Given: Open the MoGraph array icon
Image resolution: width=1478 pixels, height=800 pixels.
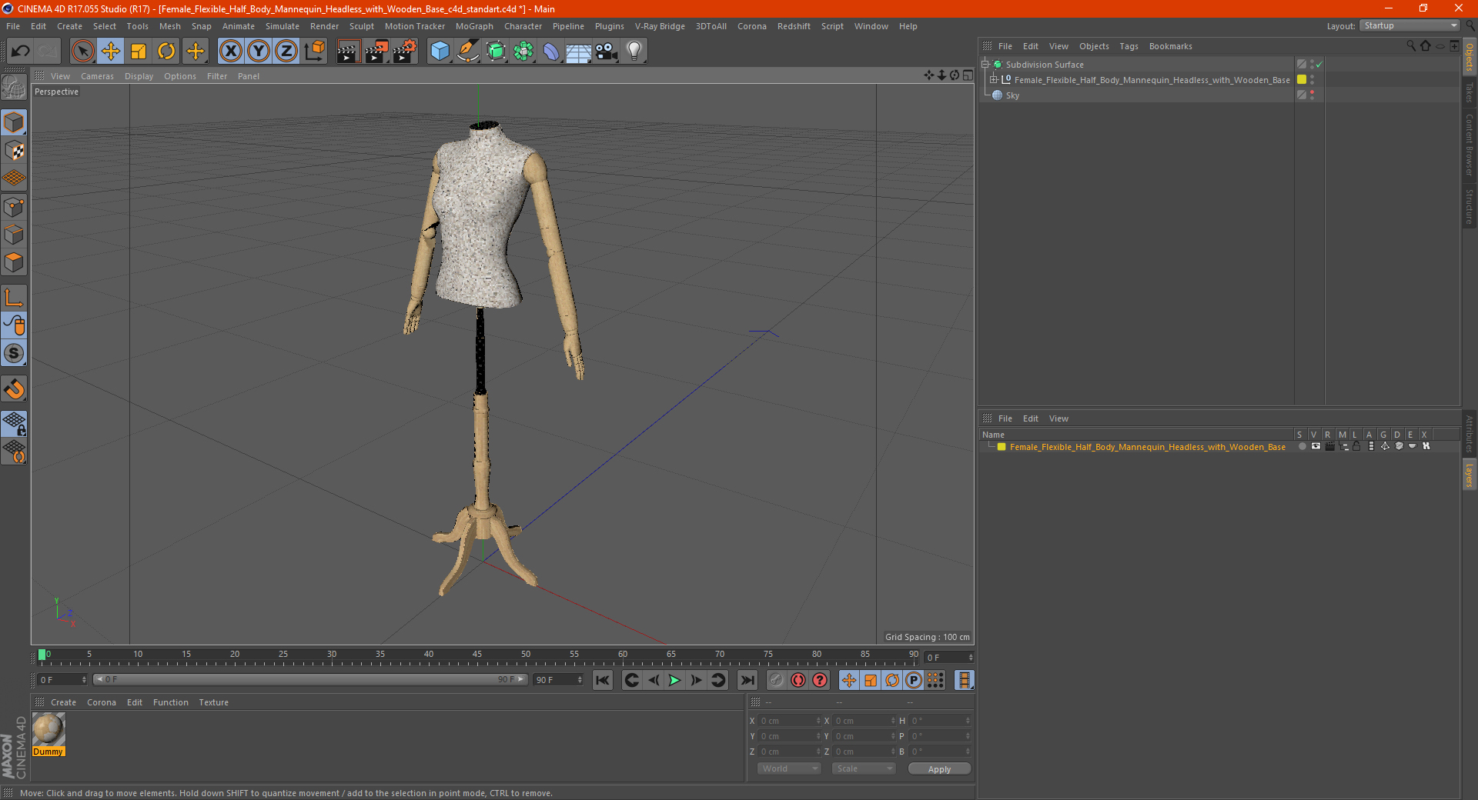Looking at the screenshot, I should click(x=523, y=52).
